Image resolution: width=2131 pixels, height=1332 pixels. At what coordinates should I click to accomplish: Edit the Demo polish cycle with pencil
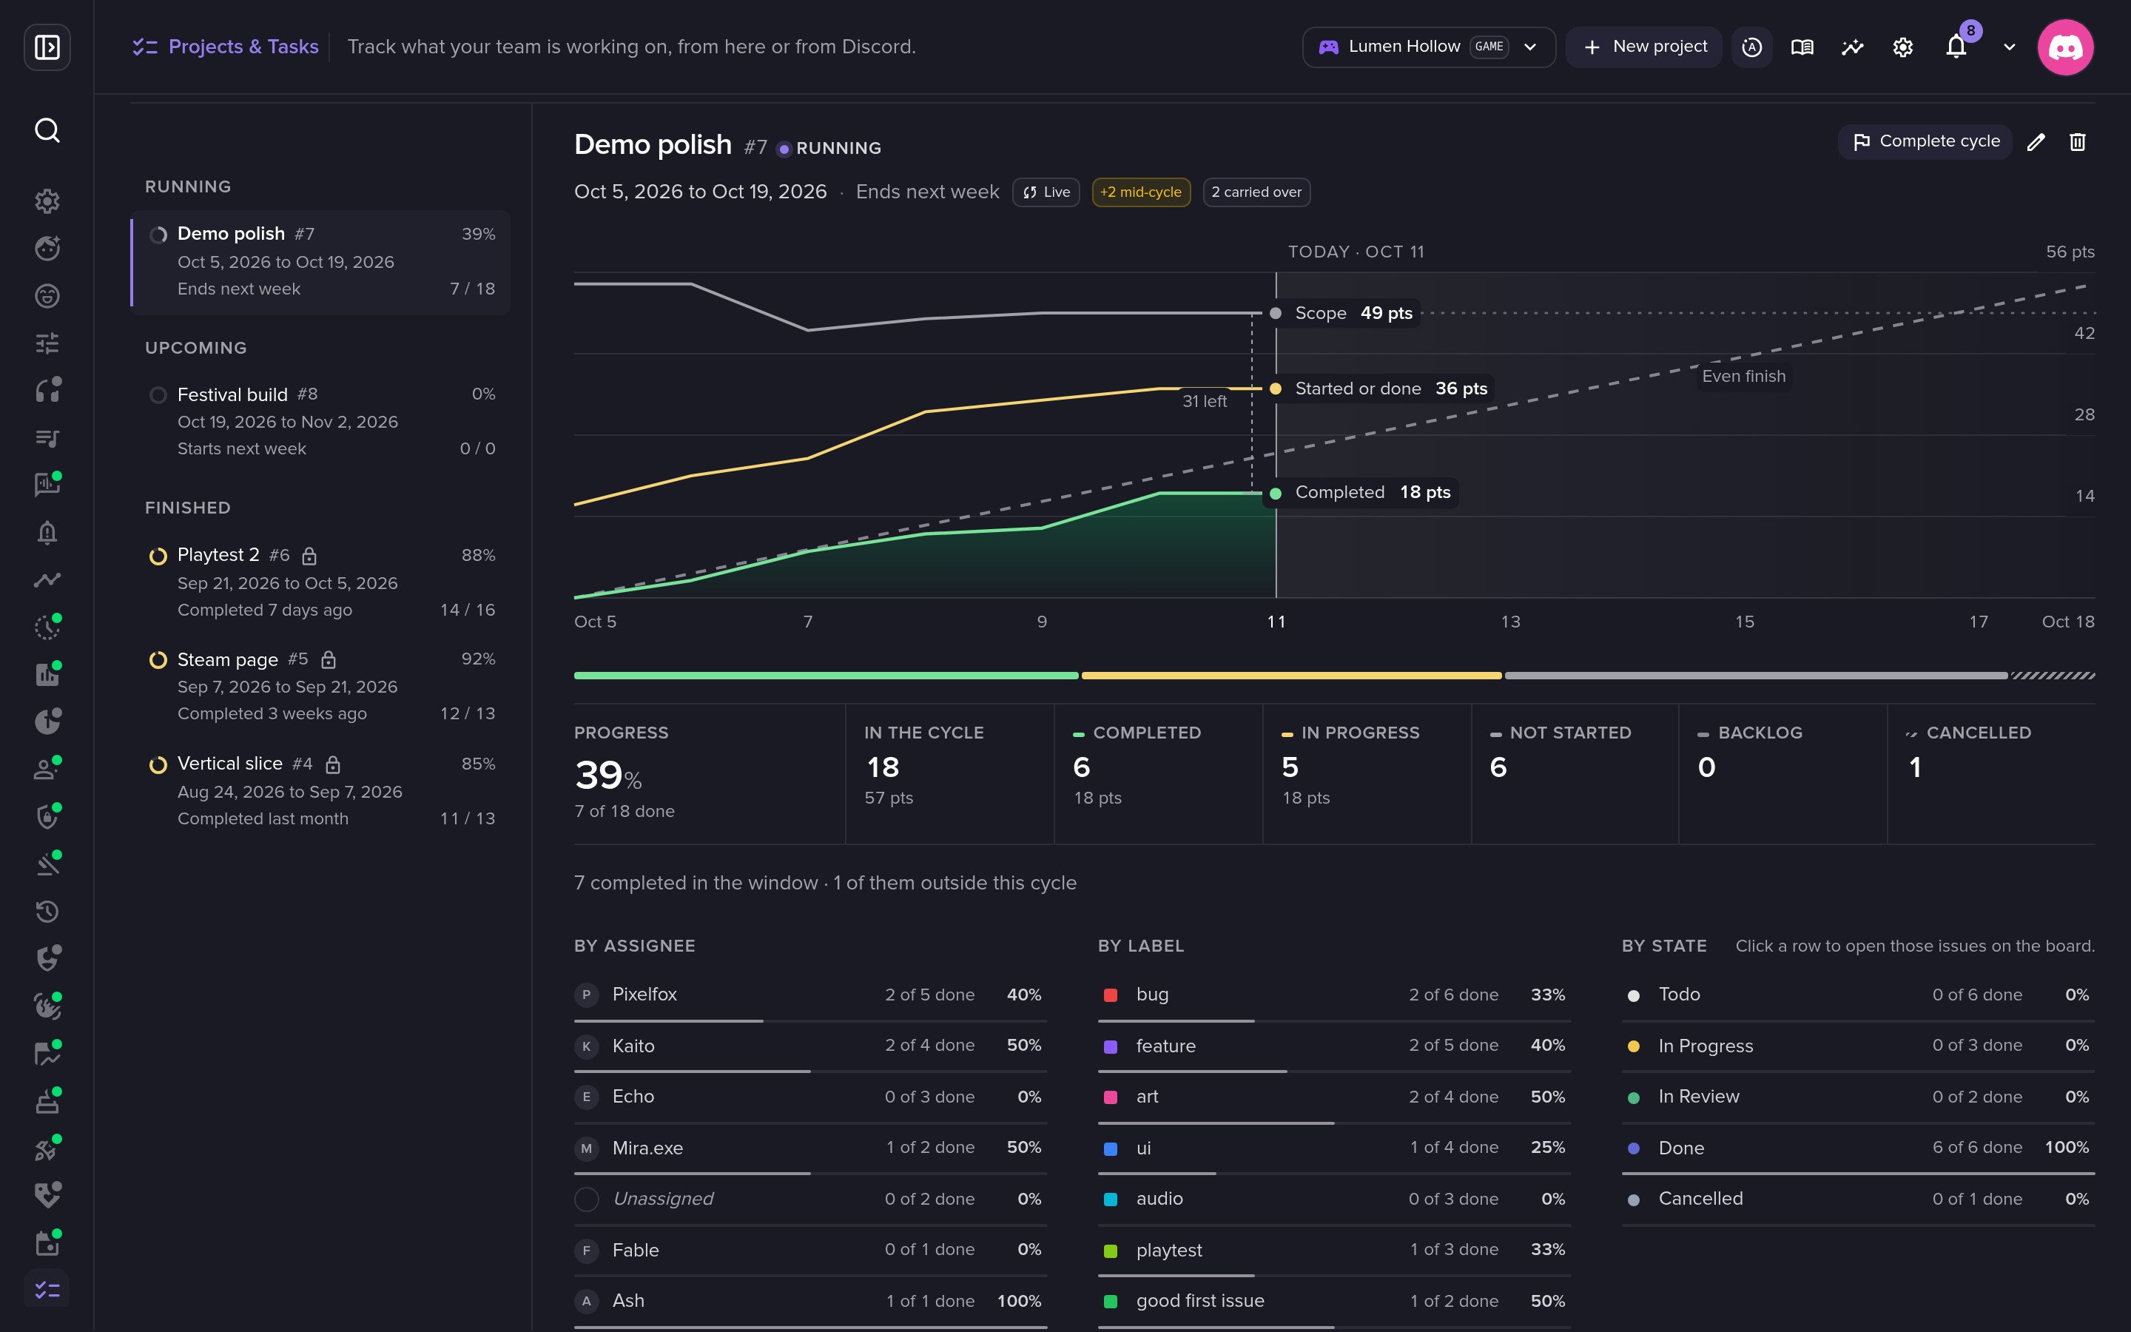[2036, 142]
